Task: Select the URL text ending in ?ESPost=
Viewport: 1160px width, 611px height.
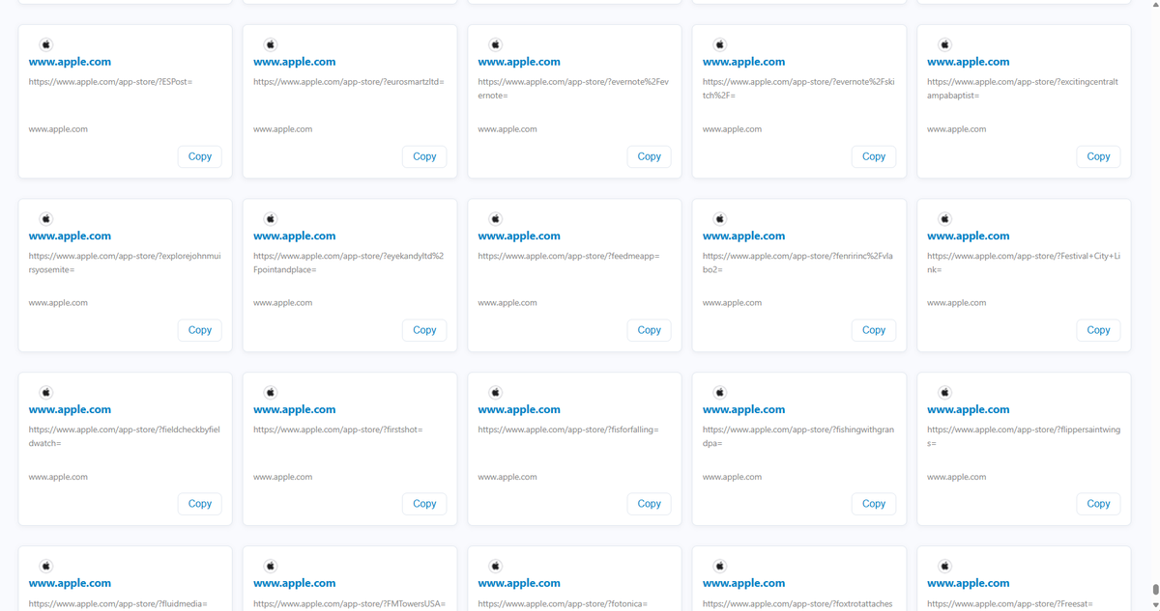Action: [111, 82]
